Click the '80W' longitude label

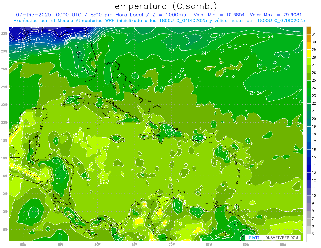click(97, 245)
